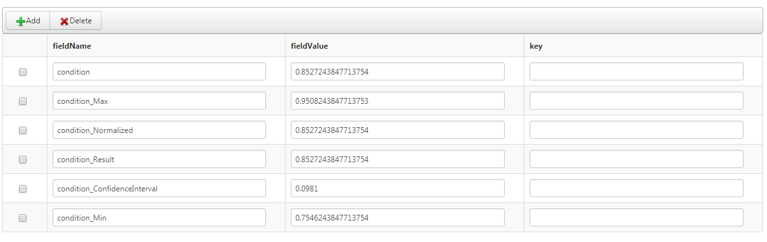Select the condition_Max row checkbox
The height and width of the screenshot is (242, 767).
point(23,101)
